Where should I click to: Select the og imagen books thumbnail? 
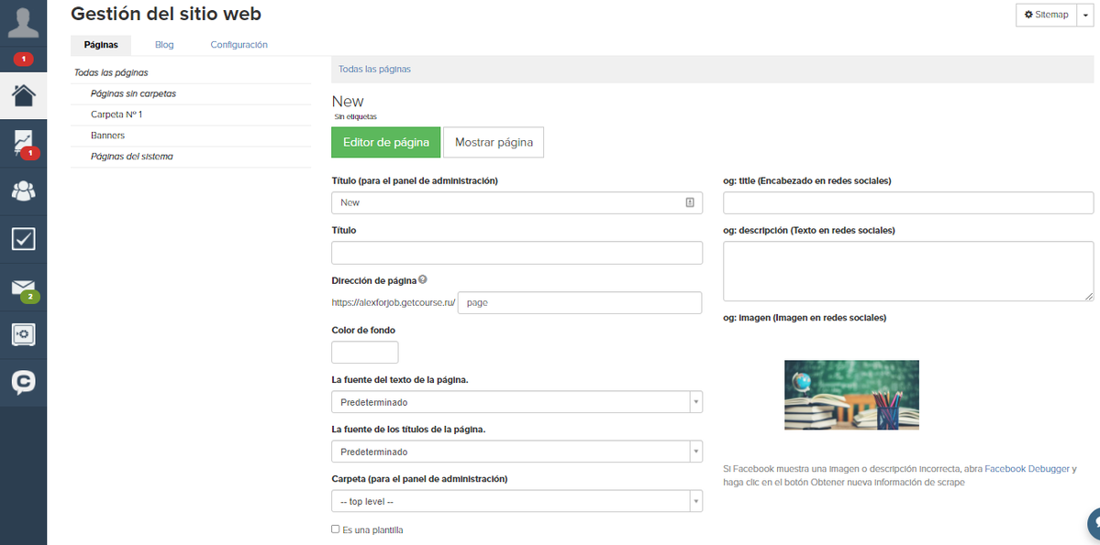851,395
